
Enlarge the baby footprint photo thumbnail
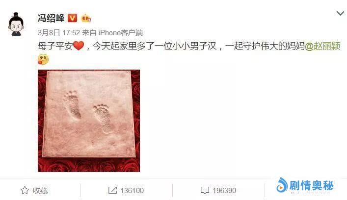click(89, 121)
